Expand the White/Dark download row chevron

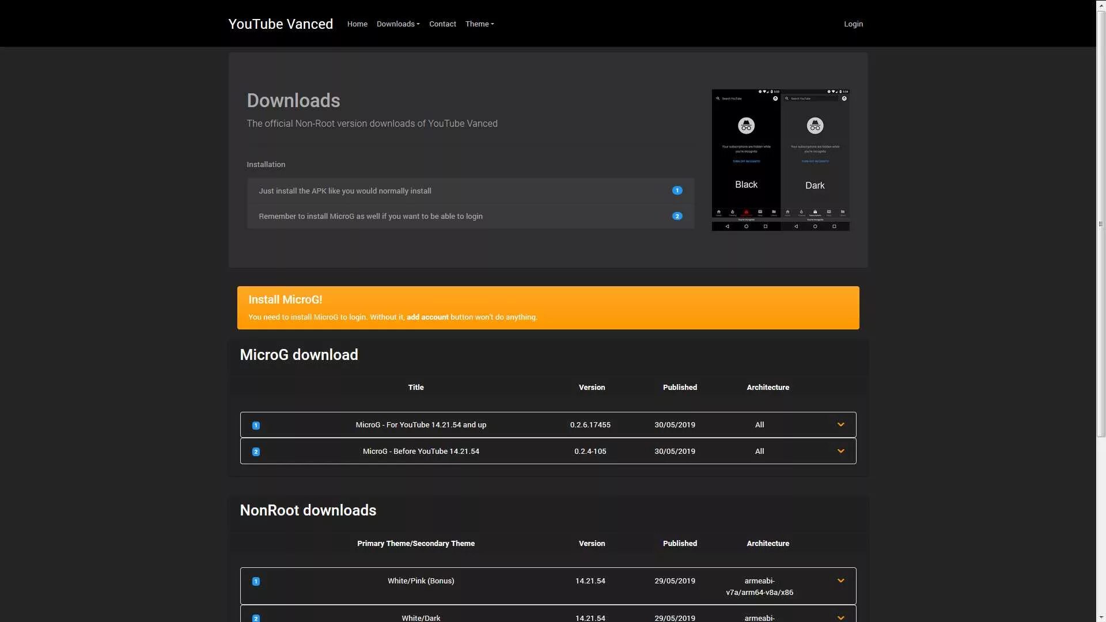[840, 617]
